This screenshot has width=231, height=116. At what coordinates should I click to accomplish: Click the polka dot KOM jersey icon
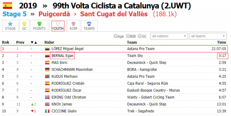(x=73, y=23)
